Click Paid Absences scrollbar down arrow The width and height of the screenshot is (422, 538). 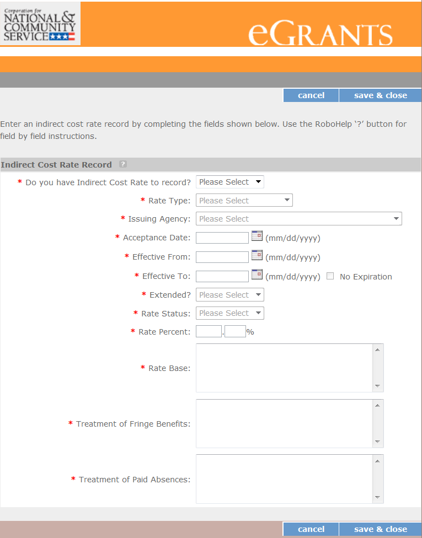point(378,497)
